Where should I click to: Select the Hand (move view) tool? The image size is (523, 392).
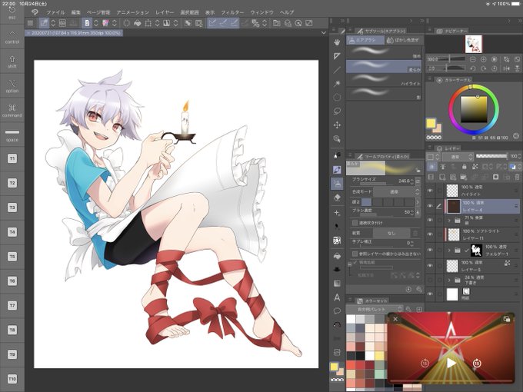point(337,42)
